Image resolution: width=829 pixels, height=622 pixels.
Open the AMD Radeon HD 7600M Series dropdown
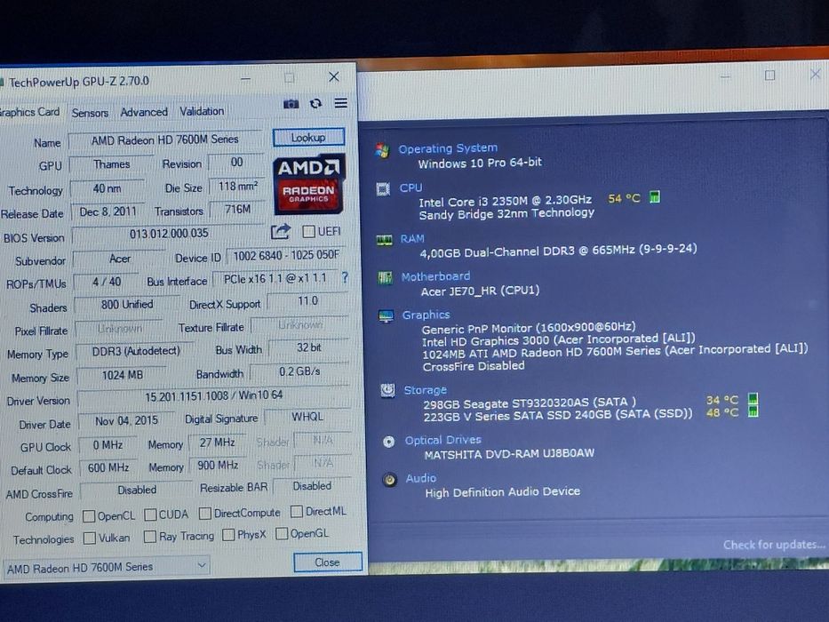[107, 567]
